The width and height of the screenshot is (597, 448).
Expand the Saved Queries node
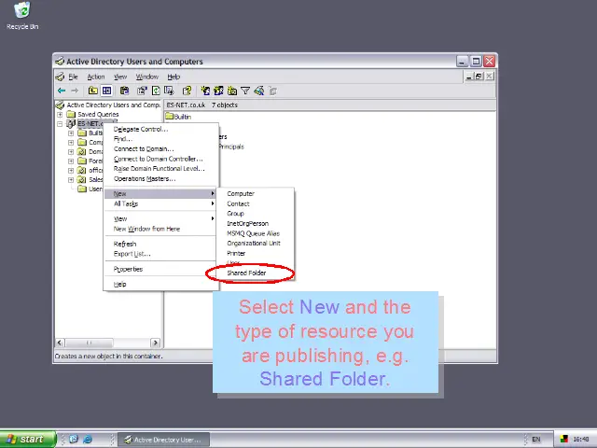pos(60,114)
